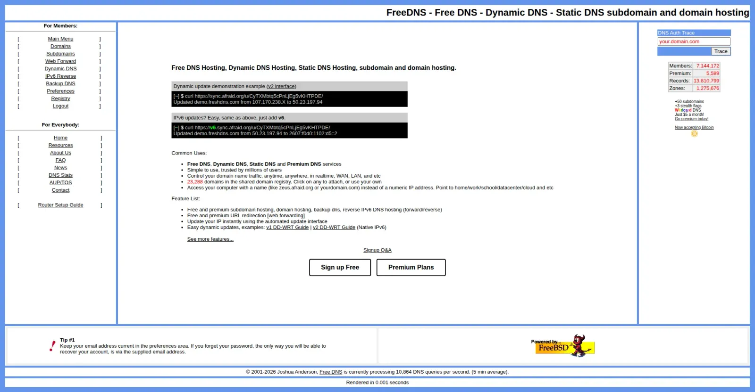
Task: Open AUP/TOS page
Action: pyautogui.click(x=60, y=183)
